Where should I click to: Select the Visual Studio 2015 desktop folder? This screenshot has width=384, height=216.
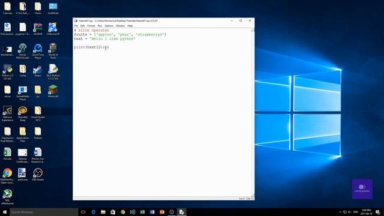tap(38, 113)
